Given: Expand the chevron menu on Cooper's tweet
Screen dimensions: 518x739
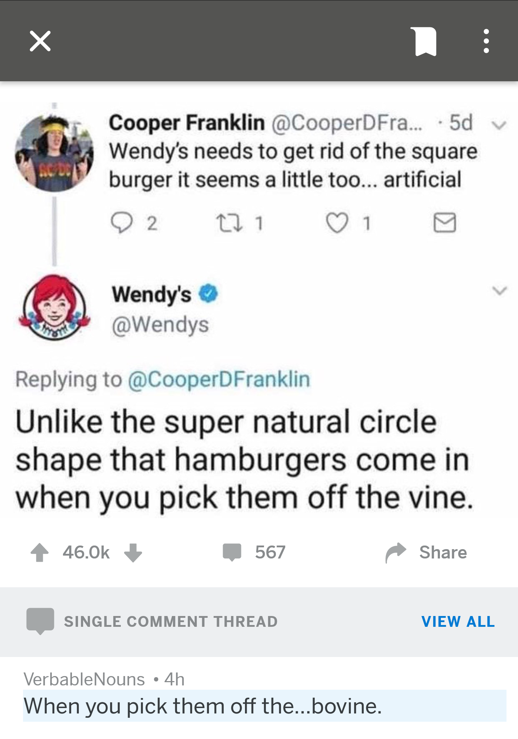Looking at the screenshot, I should click(499, 125).
